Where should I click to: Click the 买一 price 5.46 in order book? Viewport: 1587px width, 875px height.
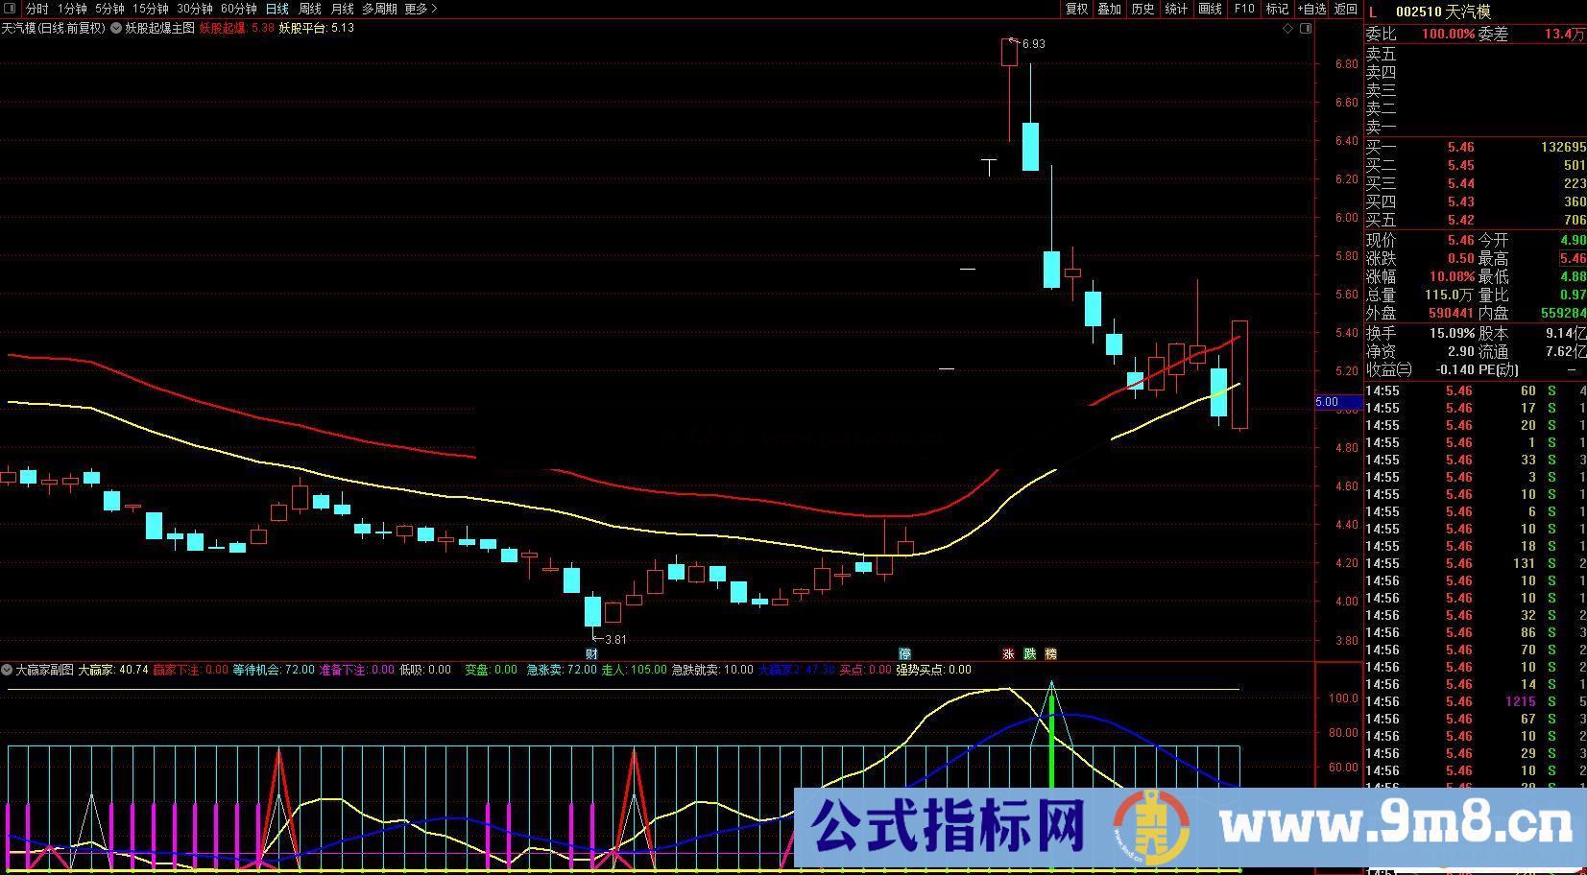pos(1458,148)
